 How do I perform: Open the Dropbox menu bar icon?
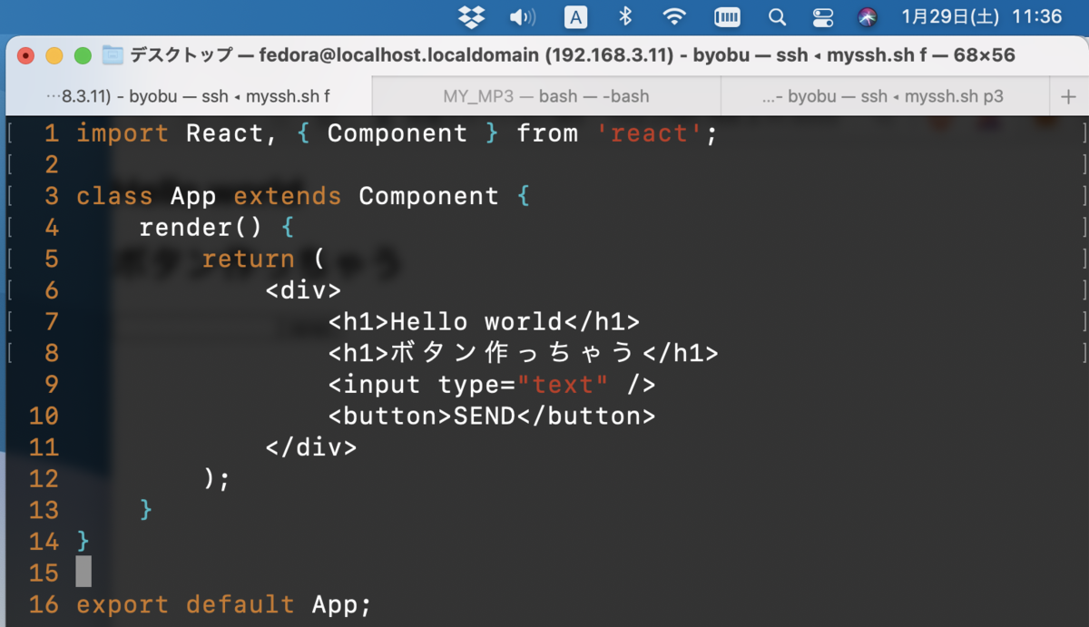point(472,16)
